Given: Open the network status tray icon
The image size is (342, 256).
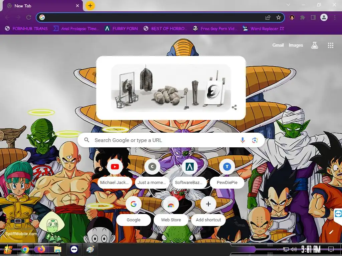Looking at the screenshot, I should (x=286, y=249).
